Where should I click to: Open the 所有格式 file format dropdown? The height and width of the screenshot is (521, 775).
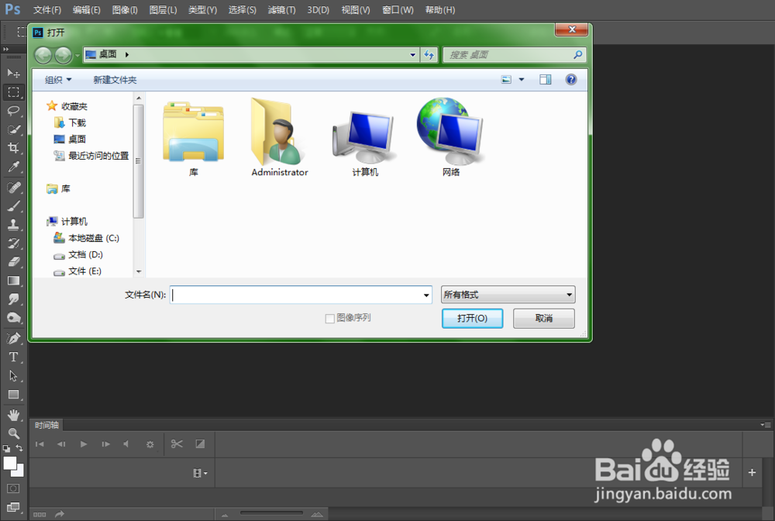[508, 295]
